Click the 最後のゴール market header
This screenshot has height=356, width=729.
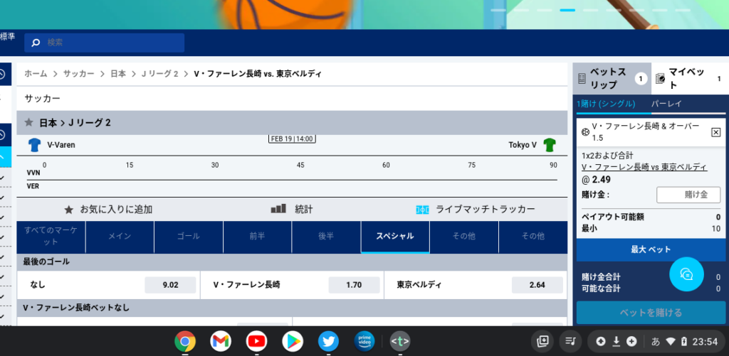tap(292, 261)
